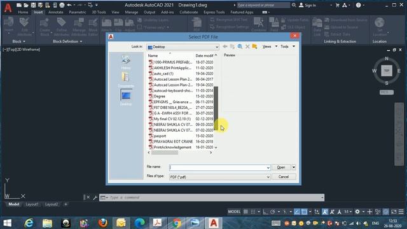The image size is (407, 229).
Task: Click the Customization hamburger icon in status bar
Action: [x=401, y=212]
